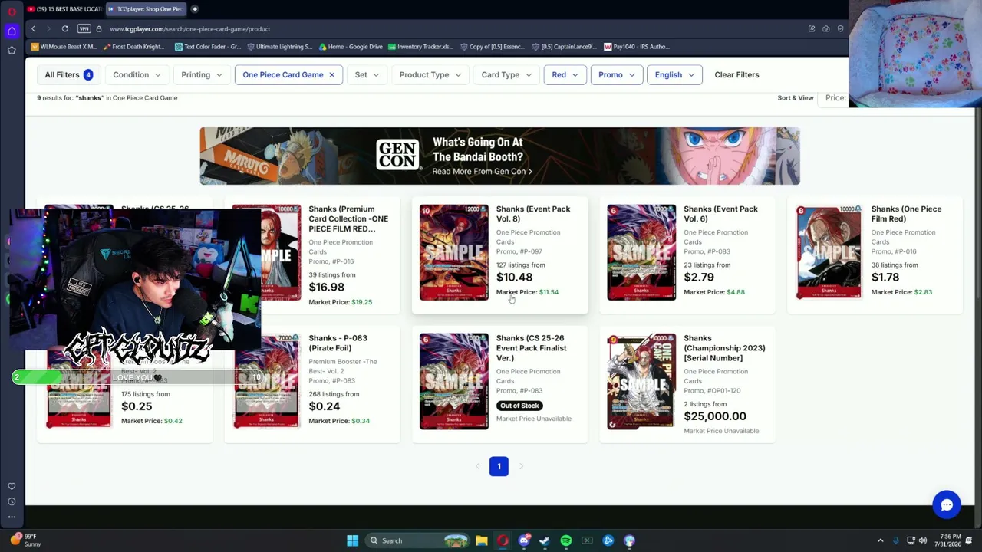This screenshot has height=552, width=982.
Task: Expand the English language filter dropdown
Action: pos(674,75)
